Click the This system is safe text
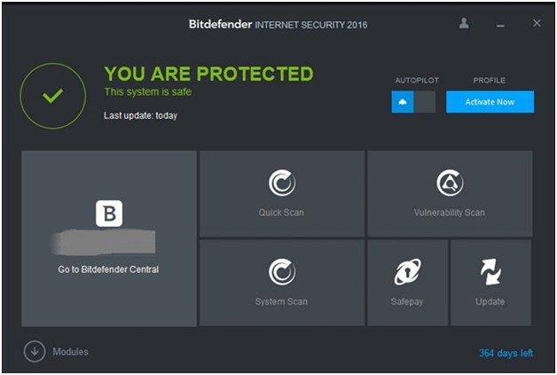This screenshot has height=375, width=557. pyautogui.click(x=148, y=92)
